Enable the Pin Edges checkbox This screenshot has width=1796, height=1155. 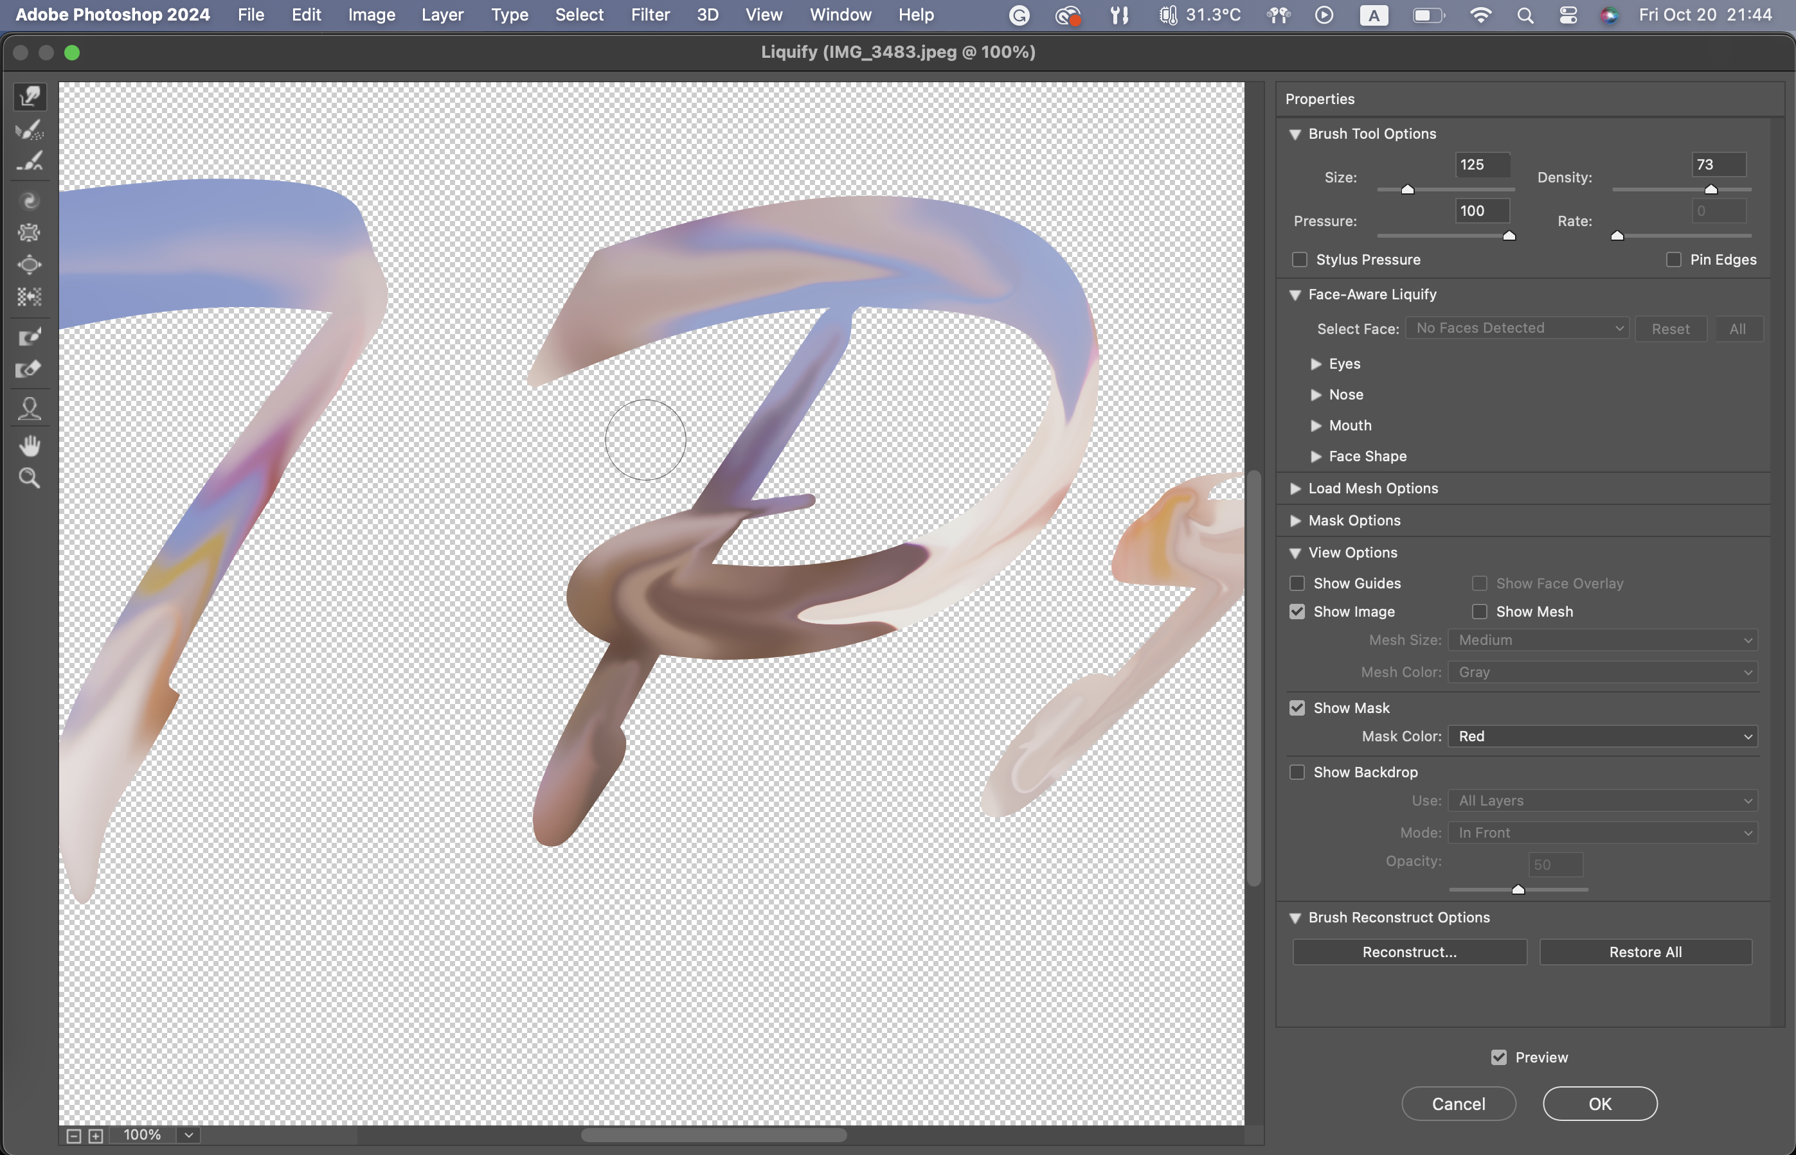pyautogui.click(x=1673, y=260)
